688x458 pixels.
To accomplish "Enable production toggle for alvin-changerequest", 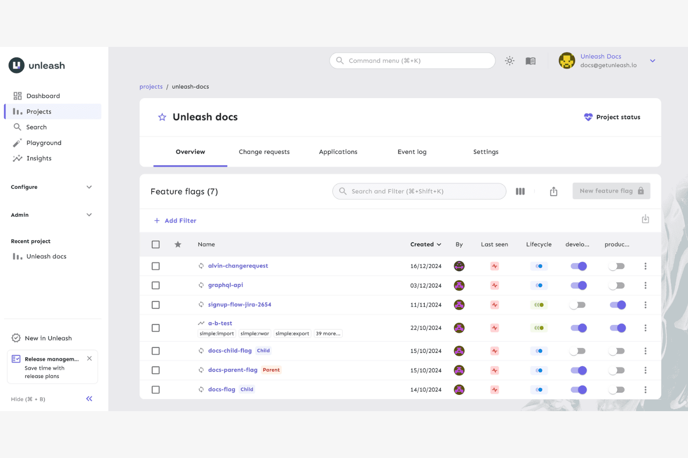I will coord(617,266).
